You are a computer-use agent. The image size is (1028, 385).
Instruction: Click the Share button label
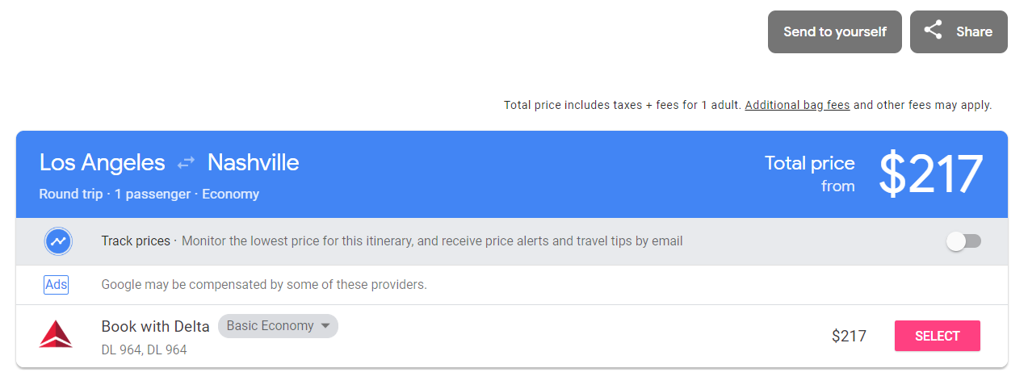tap(974, 32)
